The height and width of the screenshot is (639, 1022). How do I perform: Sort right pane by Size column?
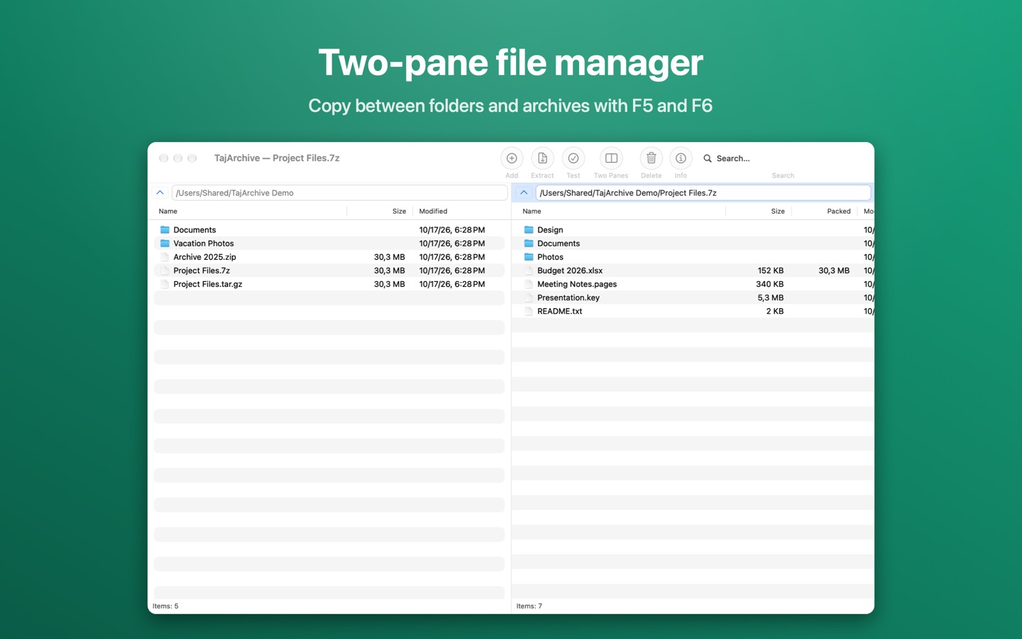[778, 211]
